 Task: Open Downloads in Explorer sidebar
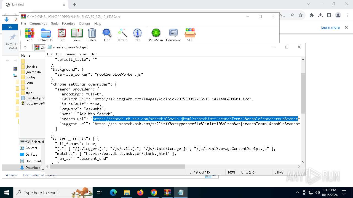point(30,168)
